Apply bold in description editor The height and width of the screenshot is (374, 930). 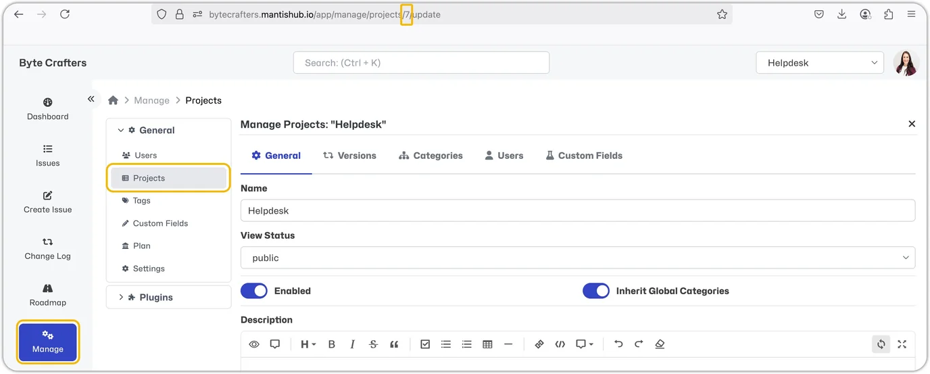(x=332, y=344)
